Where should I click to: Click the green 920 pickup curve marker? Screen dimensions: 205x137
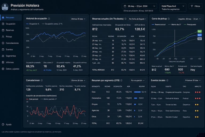pyautogui.click(x=199, y=31)
